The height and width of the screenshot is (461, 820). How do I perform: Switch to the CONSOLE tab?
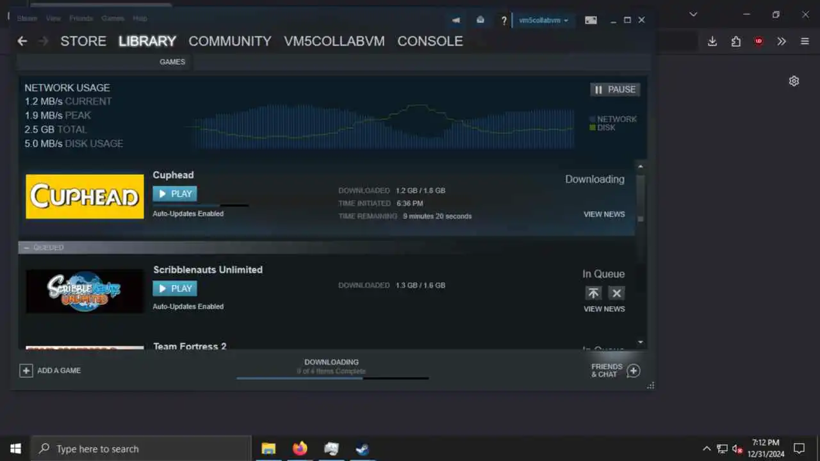[x=430, y=41]
